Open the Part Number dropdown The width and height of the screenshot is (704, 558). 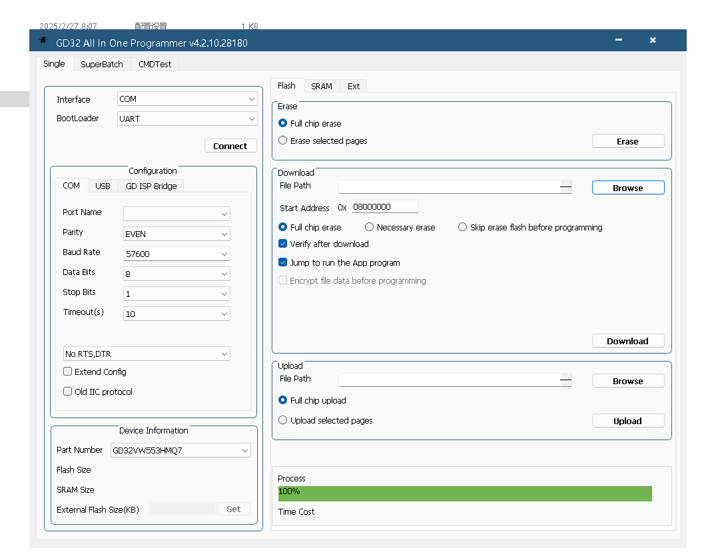[x=180, y=451]
